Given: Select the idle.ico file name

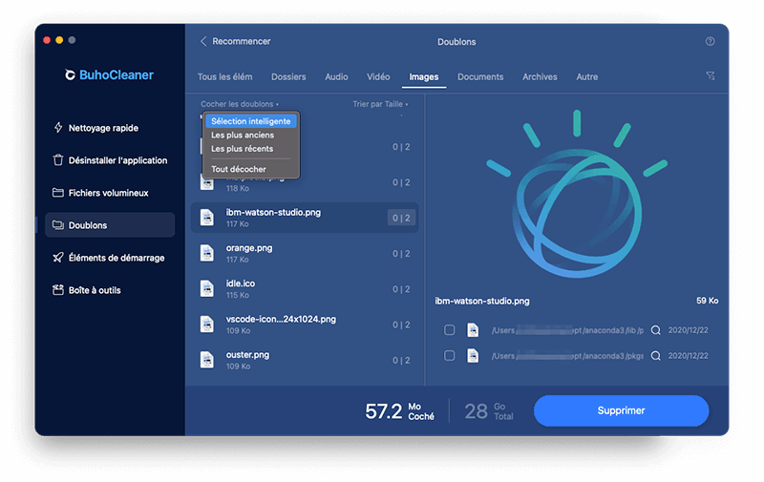Looking at the screenshot, I should pyautogui.click(x=241, y=283).
